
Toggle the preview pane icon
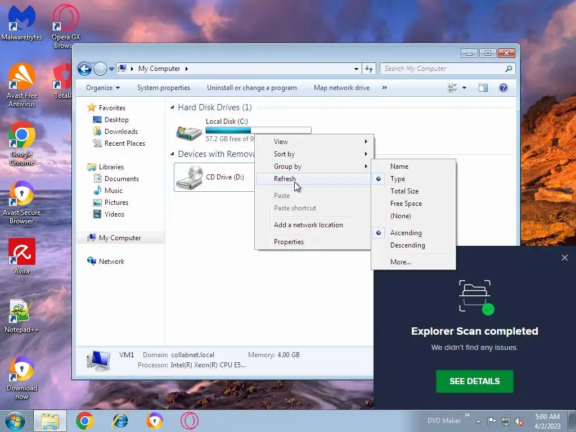pos(483,88)
